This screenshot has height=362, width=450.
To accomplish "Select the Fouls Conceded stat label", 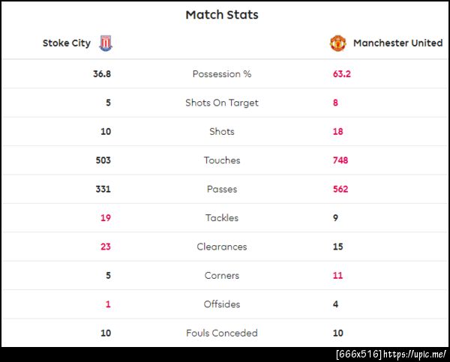I will click(x=222, y=334).
